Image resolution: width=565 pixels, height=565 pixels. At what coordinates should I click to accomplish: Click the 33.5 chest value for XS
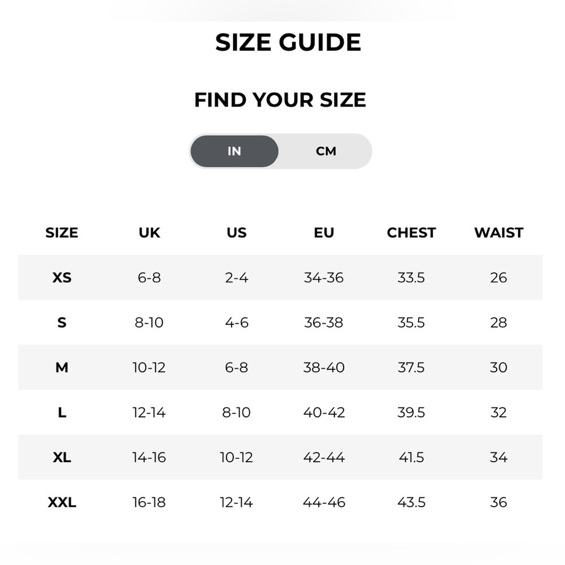[x=411, y=277]
